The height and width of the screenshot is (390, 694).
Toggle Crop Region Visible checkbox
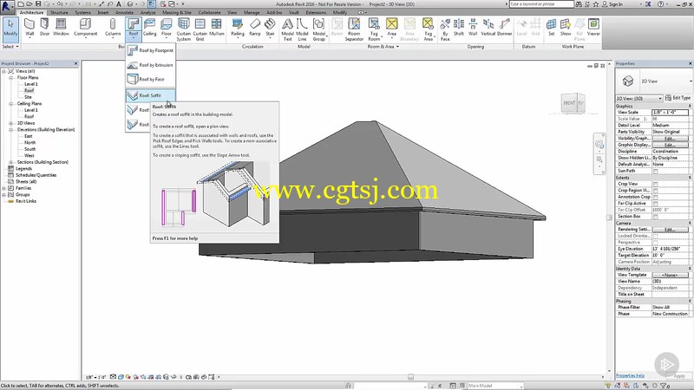(x=656, y=190)
